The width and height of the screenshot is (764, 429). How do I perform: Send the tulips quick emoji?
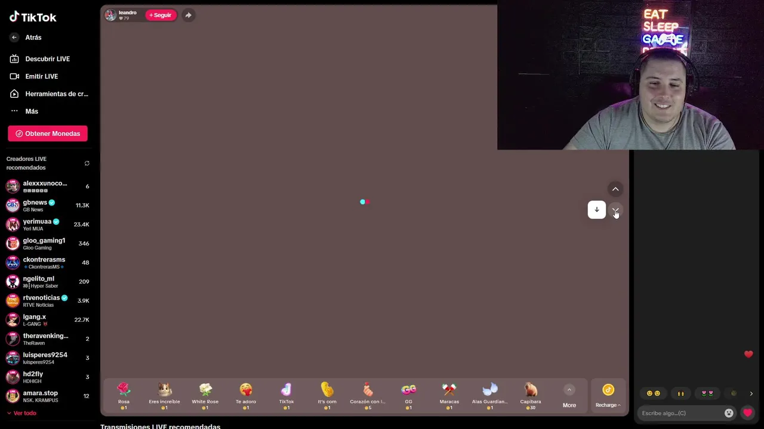707,393
